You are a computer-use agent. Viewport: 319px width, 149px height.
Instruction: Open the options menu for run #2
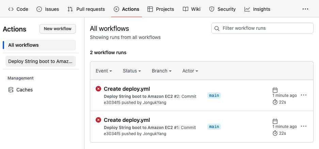pyautogui.click(x=304, y=95)
